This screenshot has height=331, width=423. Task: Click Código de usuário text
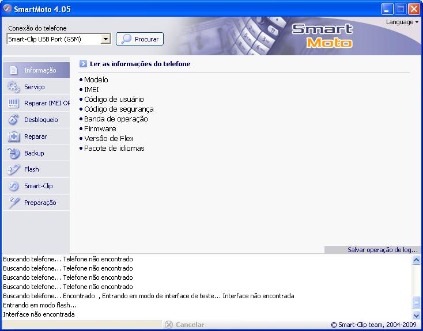114,100
